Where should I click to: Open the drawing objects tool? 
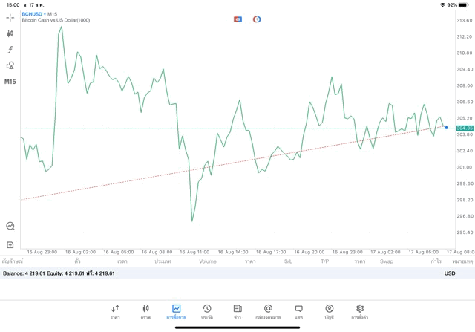tap(10, 65)
